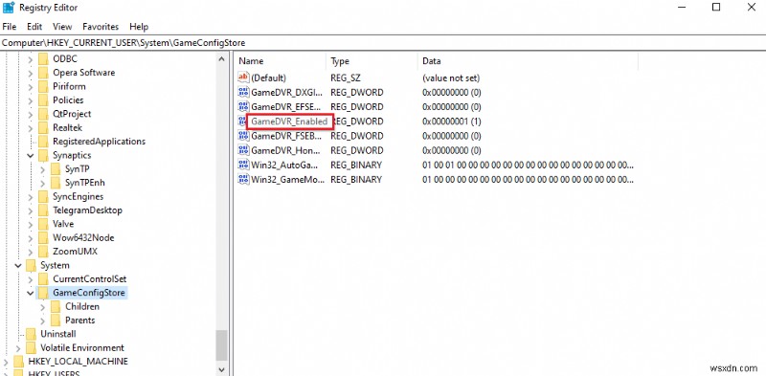Select the ODBC folder icon
Screen dimensions: 766x376
coord(44,58)
